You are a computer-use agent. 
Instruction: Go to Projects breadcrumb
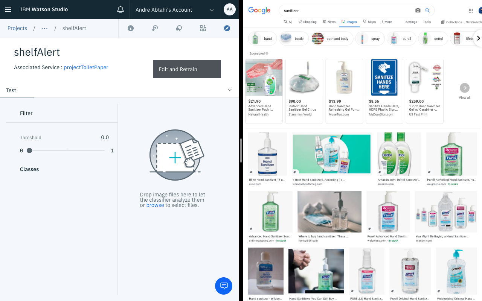pos(17,28)
